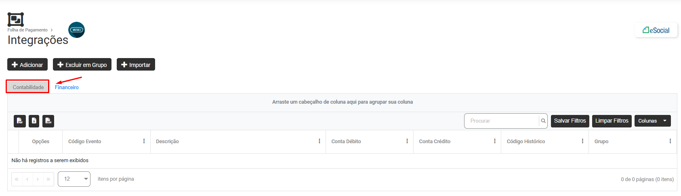Select the Contabilidade tab

(x=28, y=87)
